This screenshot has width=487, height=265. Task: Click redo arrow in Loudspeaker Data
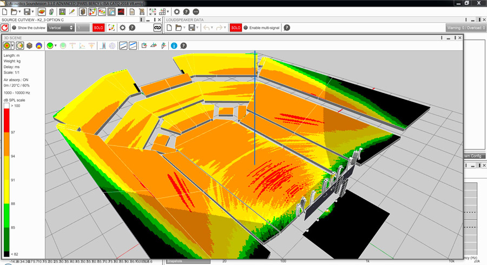pyautogui.click(x=219, y=28)
